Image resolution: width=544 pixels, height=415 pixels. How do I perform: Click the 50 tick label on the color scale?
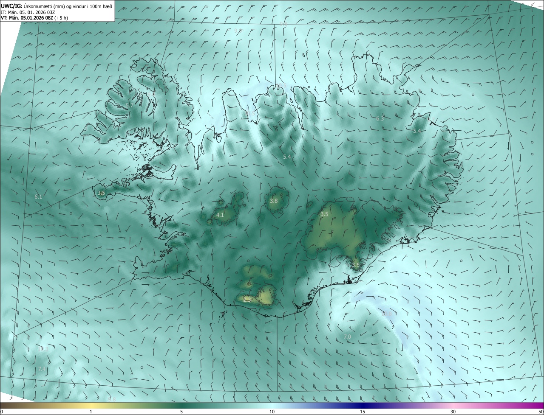point(541,412)
